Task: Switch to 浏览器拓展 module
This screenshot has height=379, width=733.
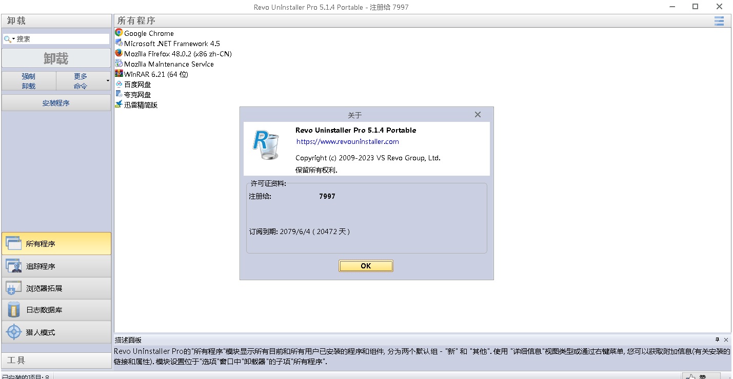Action: point(56,288)
